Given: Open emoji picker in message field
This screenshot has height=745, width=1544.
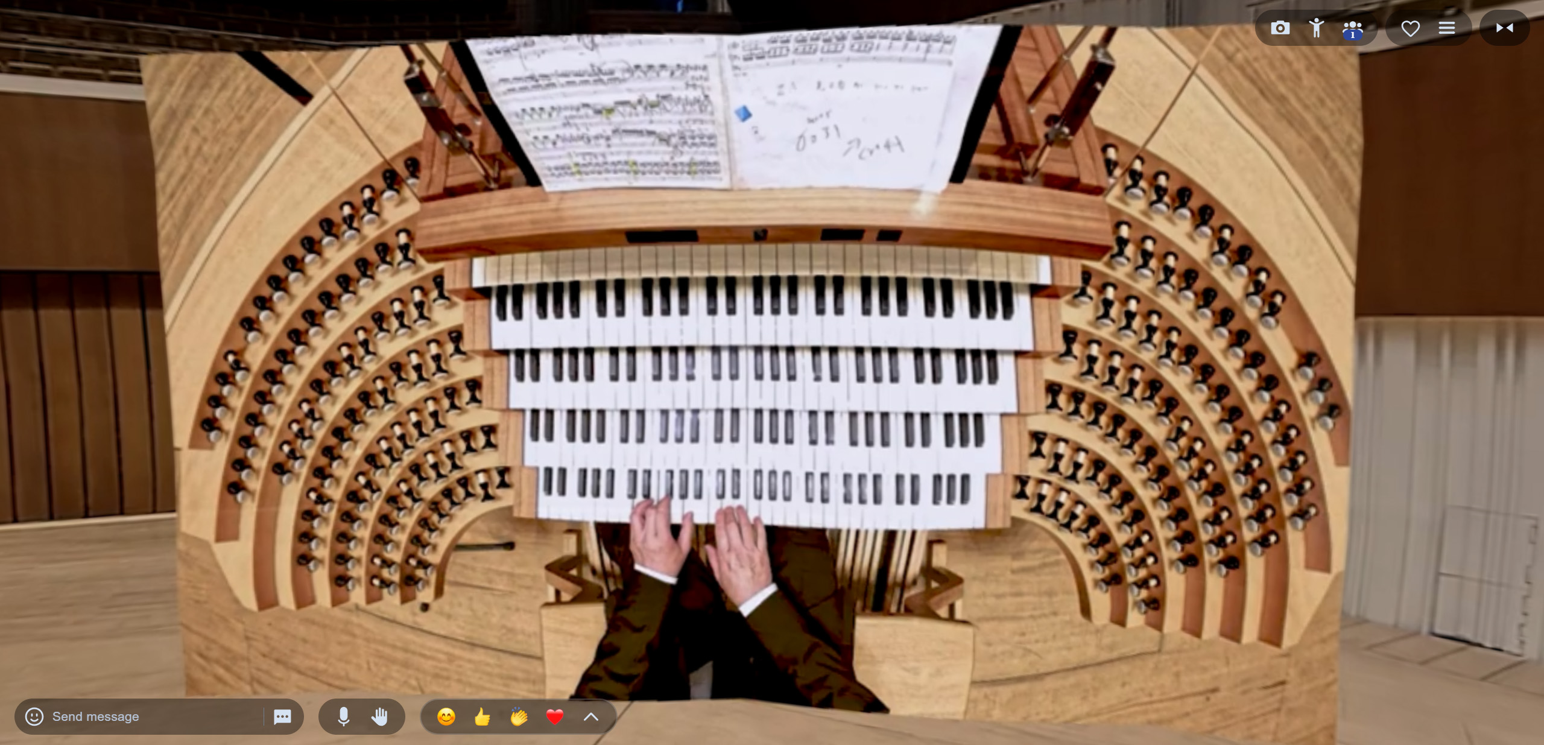Looking at the screenshot, I should click(x=34, y=716).
